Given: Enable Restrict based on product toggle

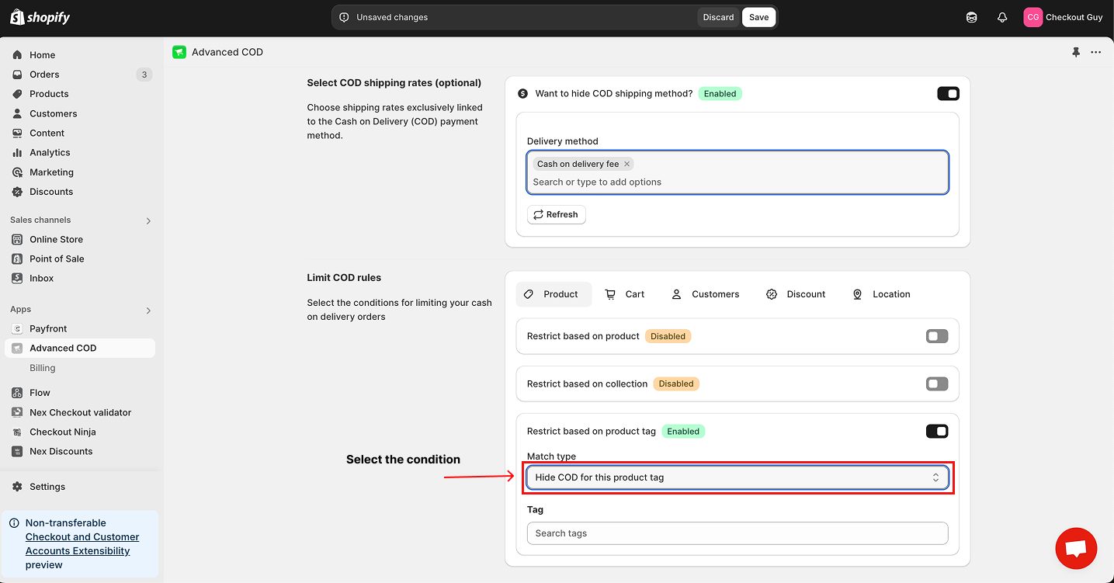Looking at the screenshot, I should (937, 336).
